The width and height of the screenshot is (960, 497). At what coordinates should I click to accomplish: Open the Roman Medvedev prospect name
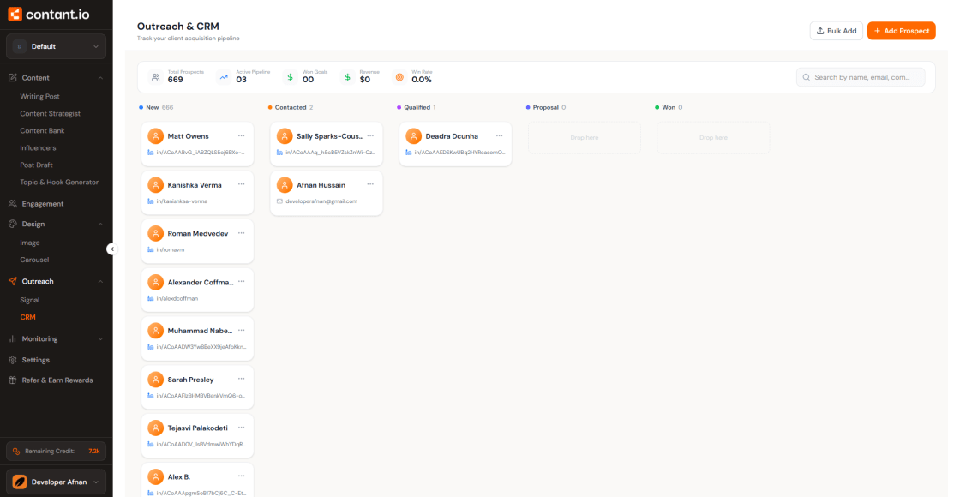coord(197,233)
